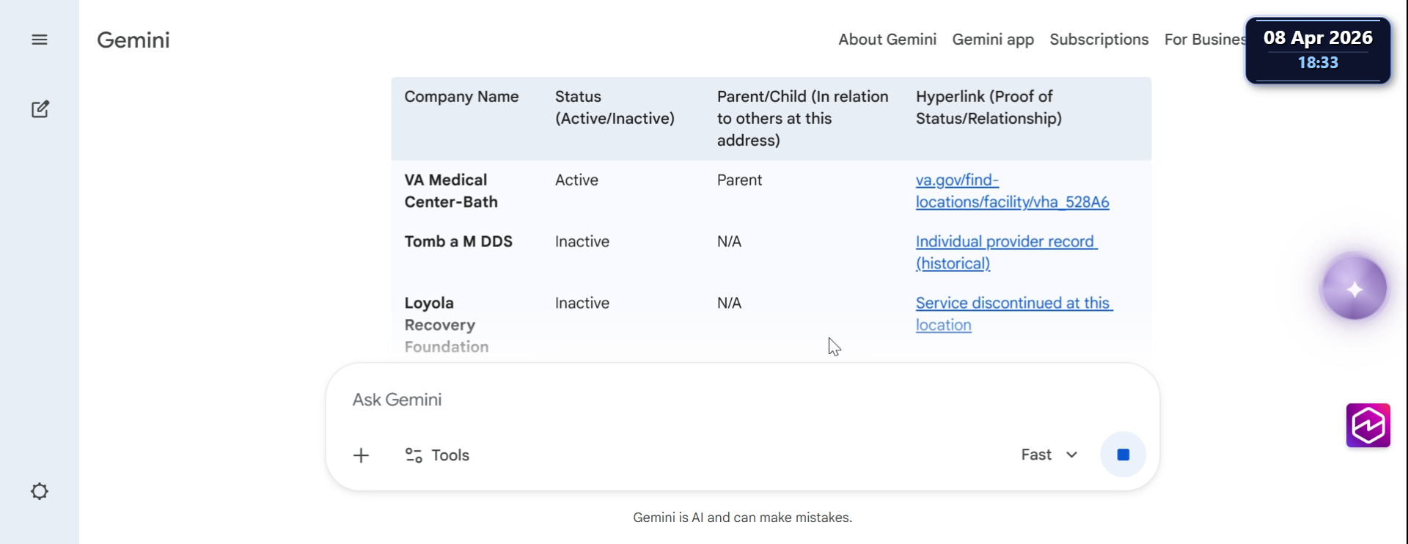The width and height of the screenshot is (1408, 544).
Task: Open the hamburger main menu
Action: [40, 40]
